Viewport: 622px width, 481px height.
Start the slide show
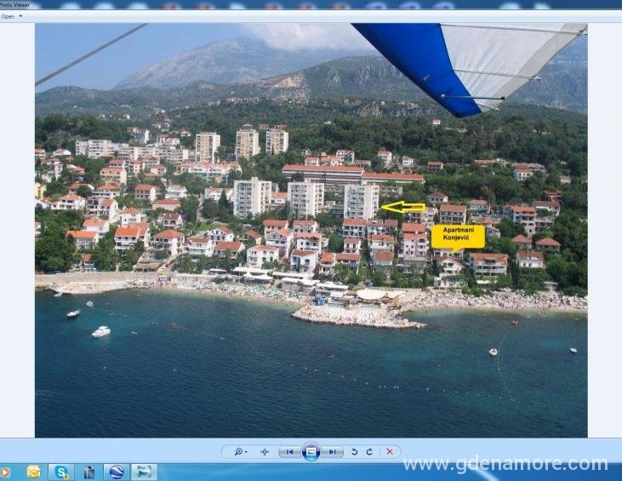point(311,452)
